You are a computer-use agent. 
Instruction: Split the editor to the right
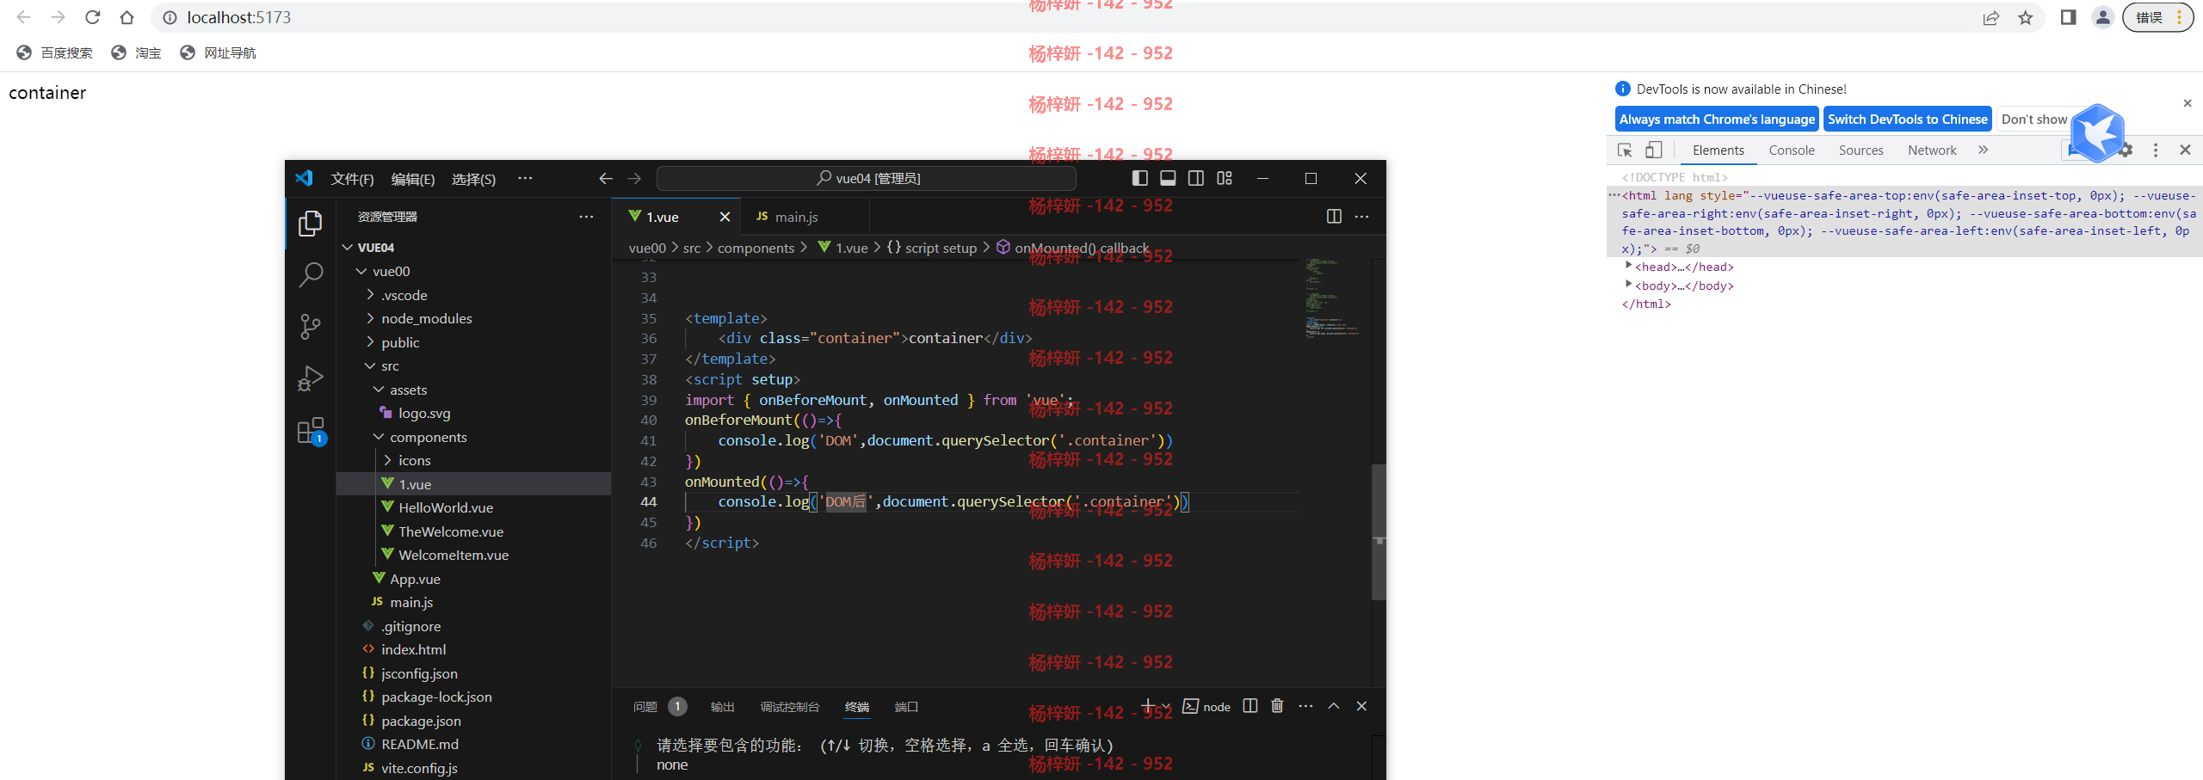click(x=1334, y=217)
